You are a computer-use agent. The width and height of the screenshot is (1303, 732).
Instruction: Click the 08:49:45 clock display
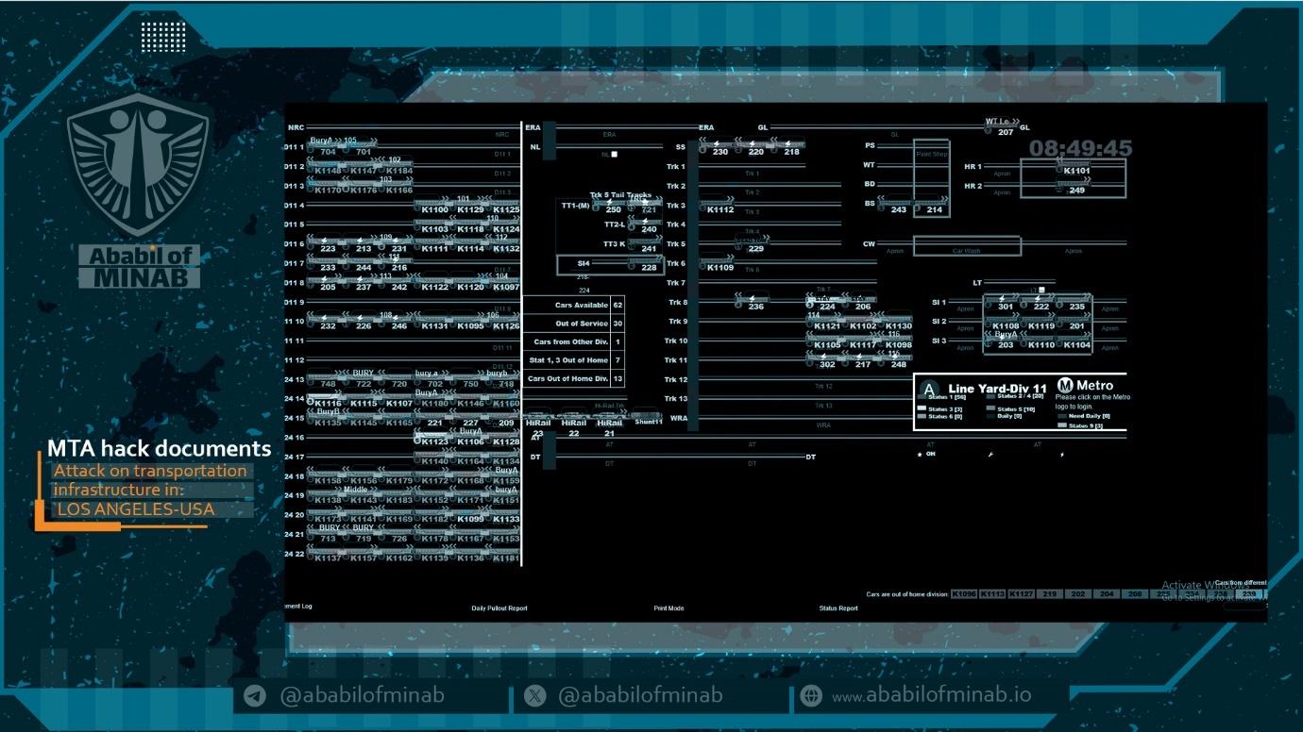click(x=1080, y=148)
